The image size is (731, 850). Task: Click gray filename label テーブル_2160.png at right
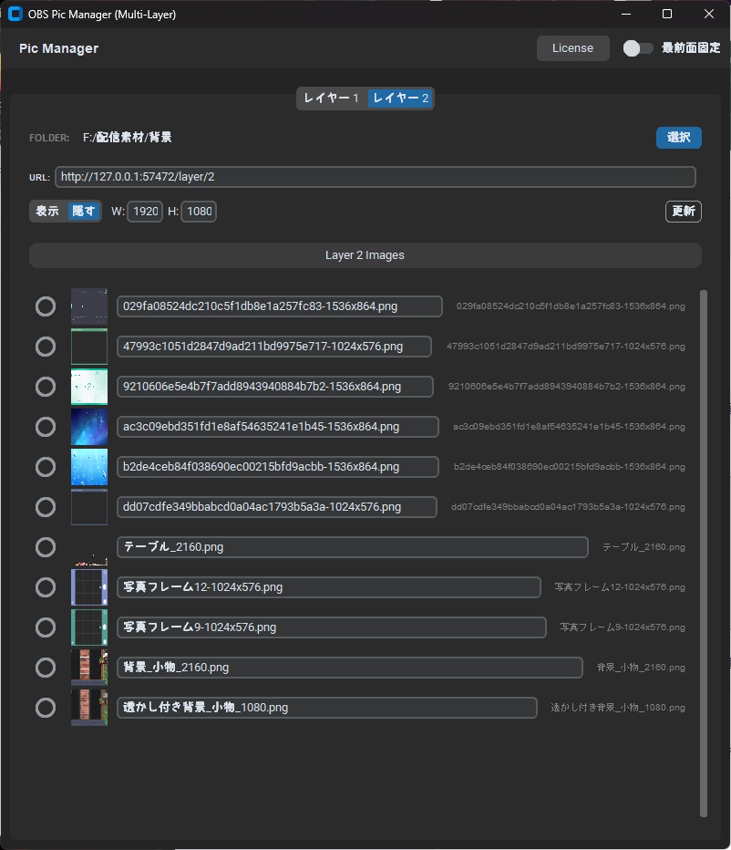643,547
